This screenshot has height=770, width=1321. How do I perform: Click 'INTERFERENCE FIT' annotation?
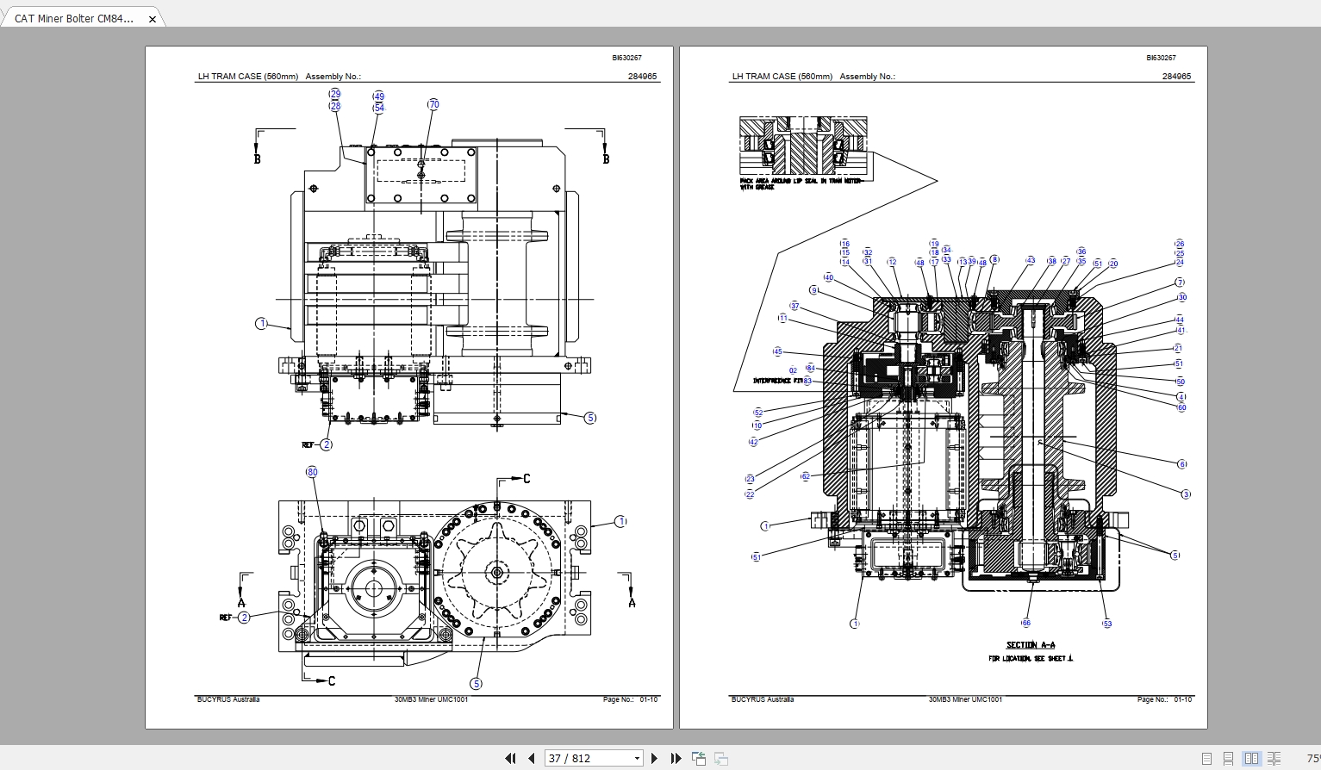point(777,381)
